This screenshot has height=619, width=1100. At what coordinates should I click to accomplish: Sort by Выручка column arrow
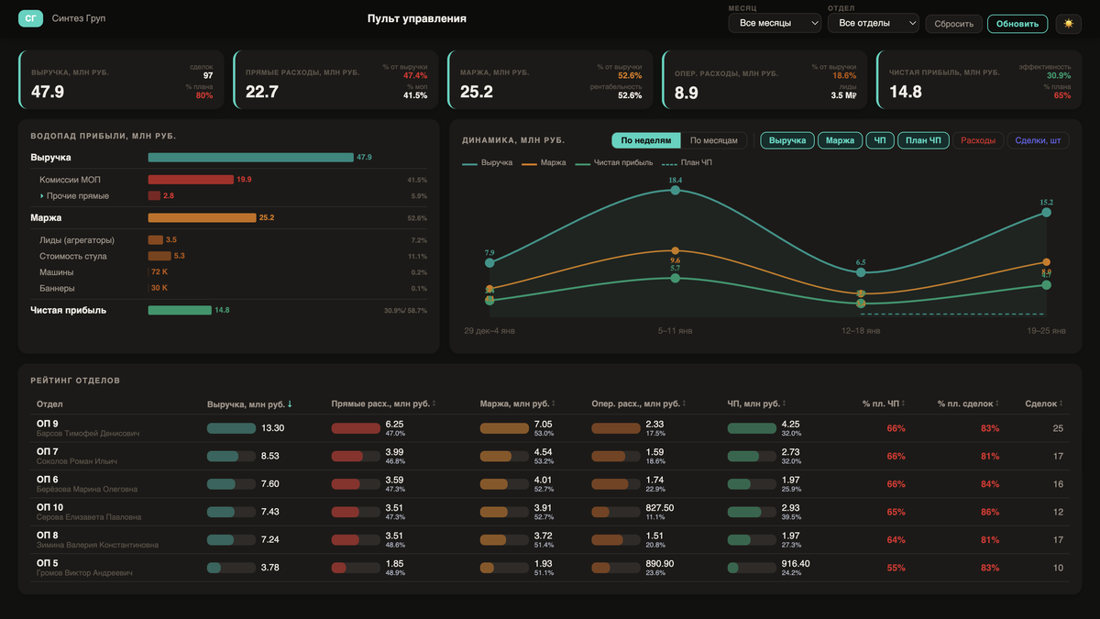pos(290,403)
